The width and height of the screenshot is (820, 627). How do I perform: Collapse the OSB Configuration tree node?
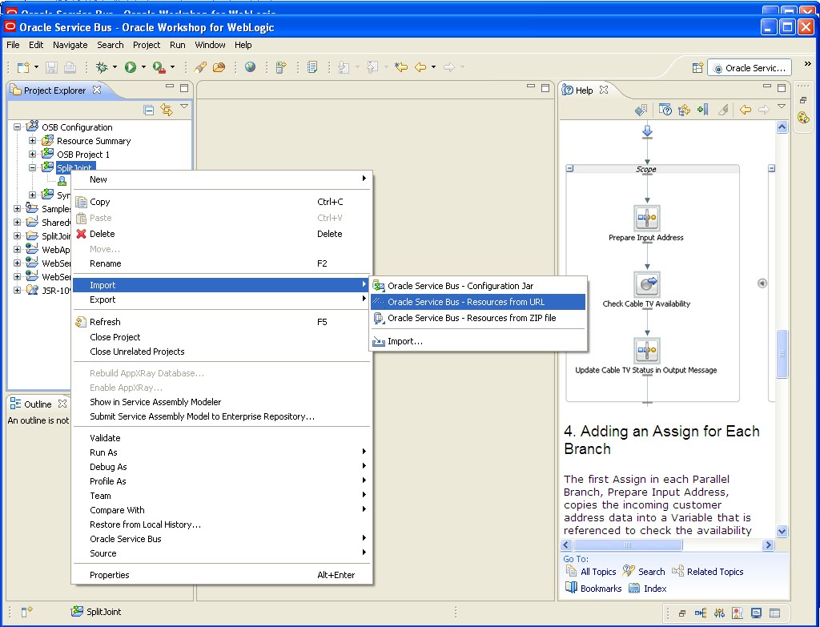tap(18, 127)
